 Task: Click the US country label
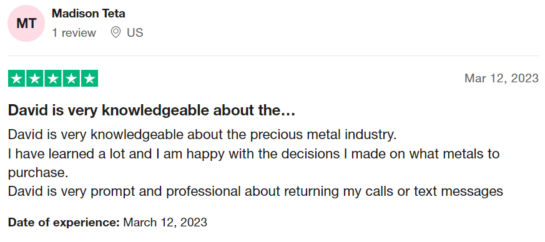pyautogui.click(x=135, y=33)
